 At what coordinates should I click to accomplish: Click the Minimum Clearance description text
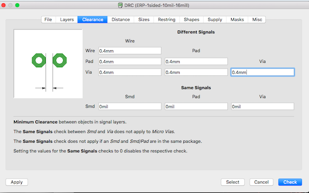(x=70, y=122)
